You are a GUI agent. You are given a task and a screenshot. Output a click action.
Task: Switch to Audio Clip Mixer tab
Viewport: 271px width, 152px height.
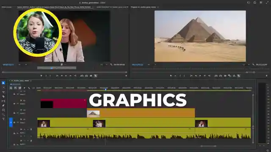point(112,7)
